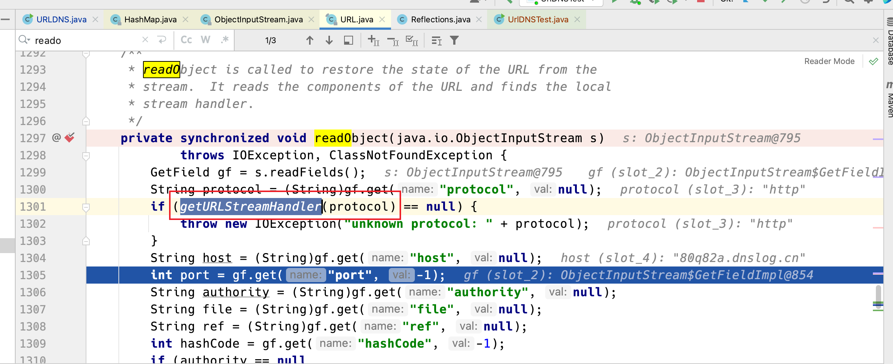Click selected "getURLStreamHandler" call on line 1301
This screenshot has width=893, height=364.
(251, 207)
